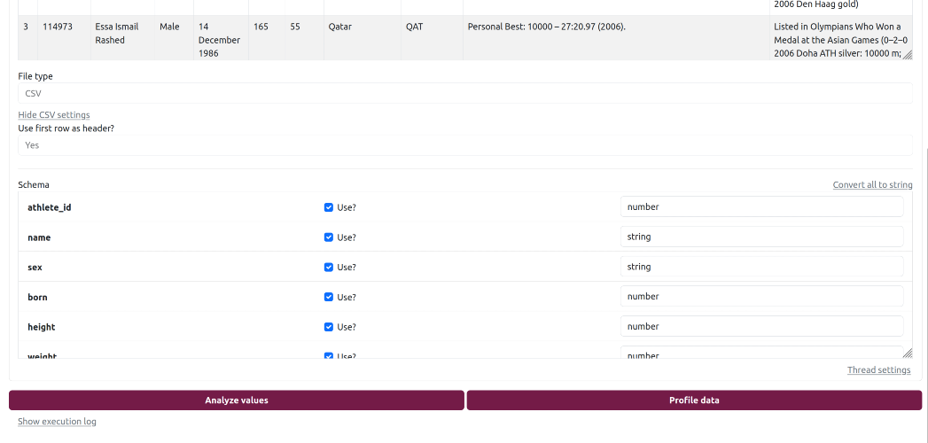Click the born schema field label
Viewport: 928px width, 443px height.
[x=37, y=297]
